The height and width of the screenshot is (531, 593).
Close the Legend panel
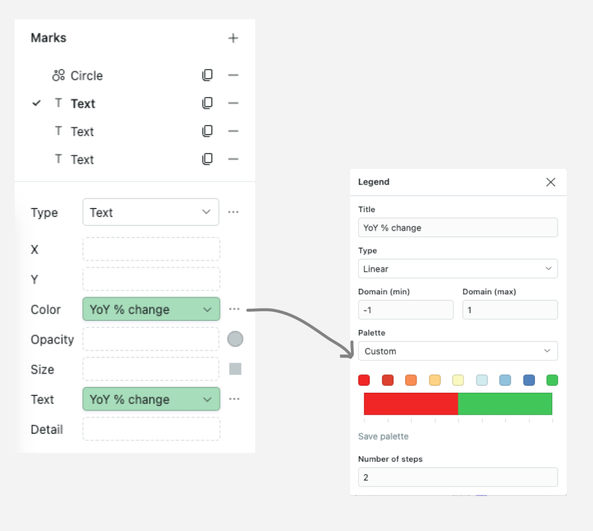click(x=550, y=182)
